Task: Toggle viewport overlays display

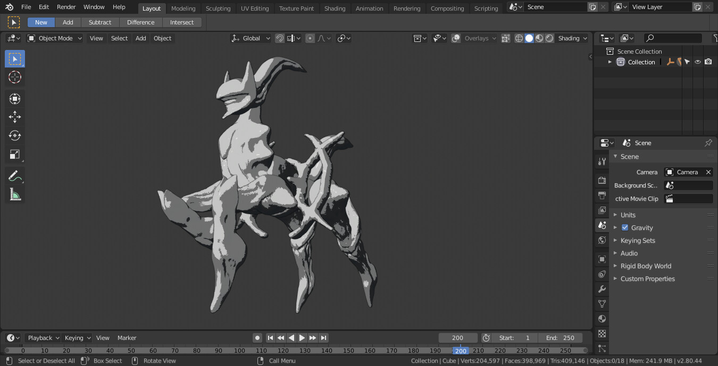Action: click(x=456, y=38)
